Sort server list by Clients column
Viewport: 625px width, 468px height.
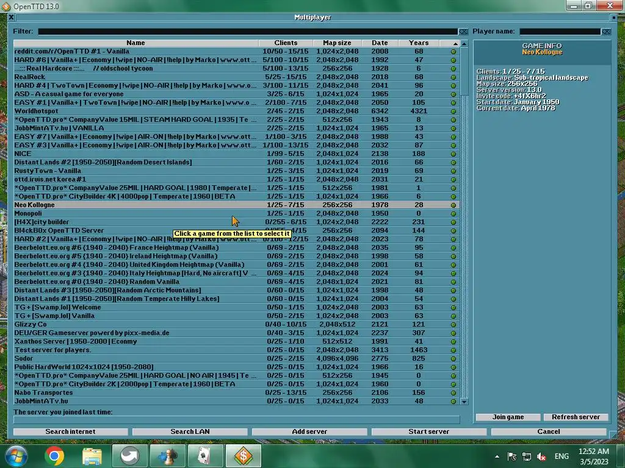pos(286,43)
